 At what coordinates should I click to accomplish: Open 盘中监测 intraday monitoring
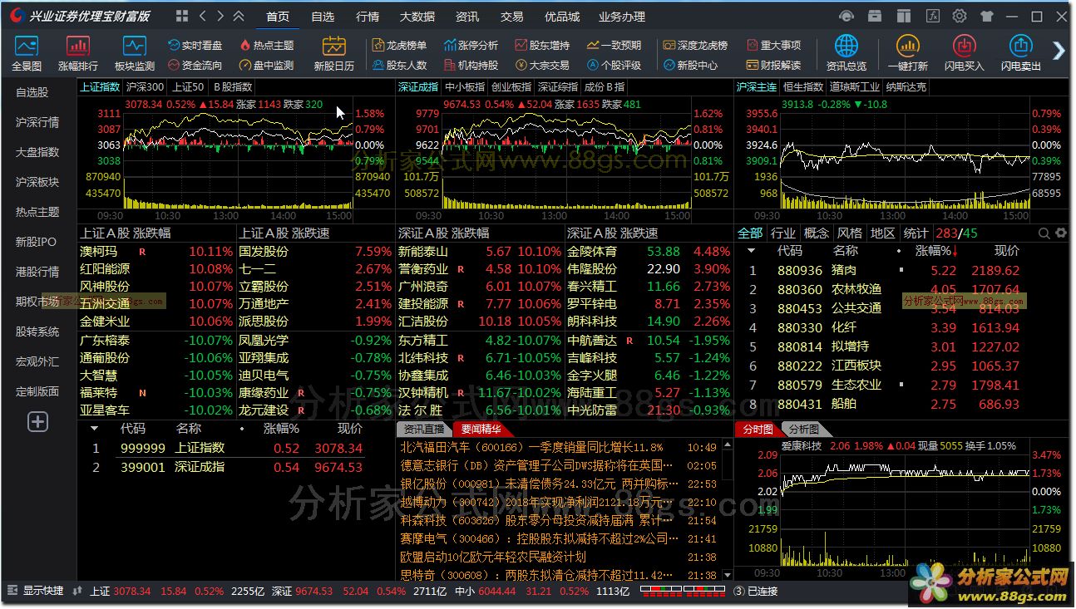(267, 65)
